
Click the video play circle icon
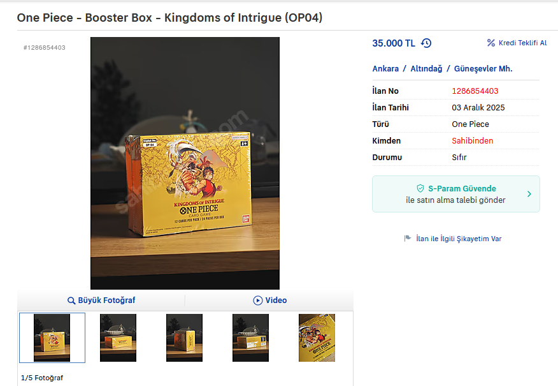coord(257,301)
